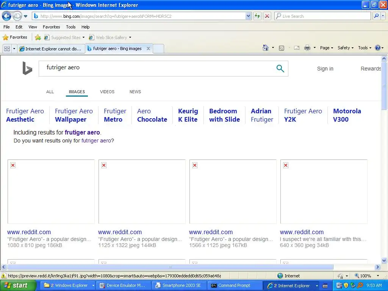Click the Quick Tabs grid icon
The image size is (388, 291).
[x=7, y=48]
